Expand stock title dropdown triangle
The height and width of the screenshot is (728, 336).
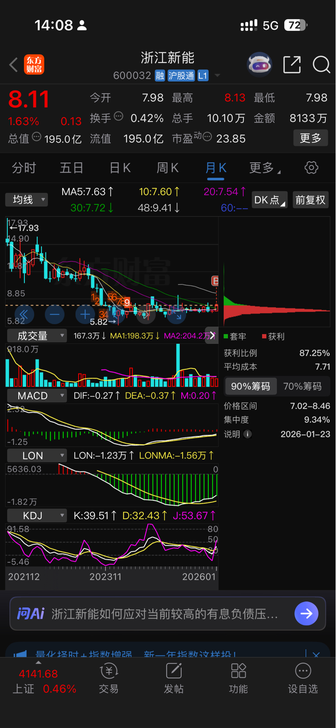pyautogui.click(x=217, y=76)
